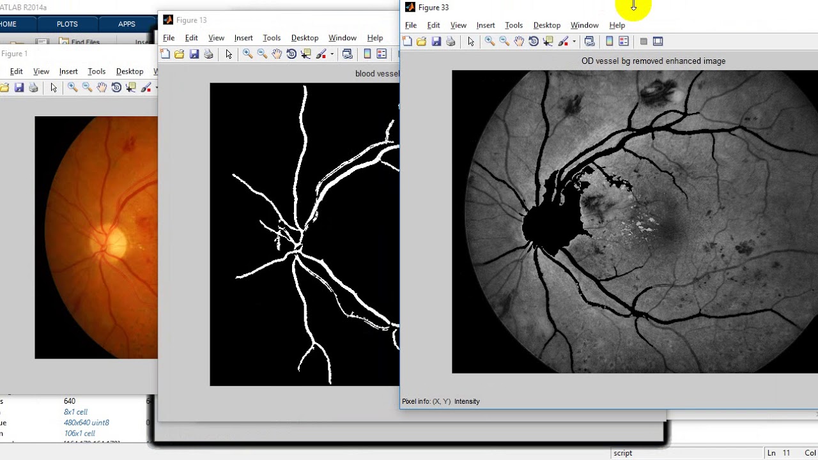
Task: Open View menu in Figure 13
Action: (x=216, y=38)
